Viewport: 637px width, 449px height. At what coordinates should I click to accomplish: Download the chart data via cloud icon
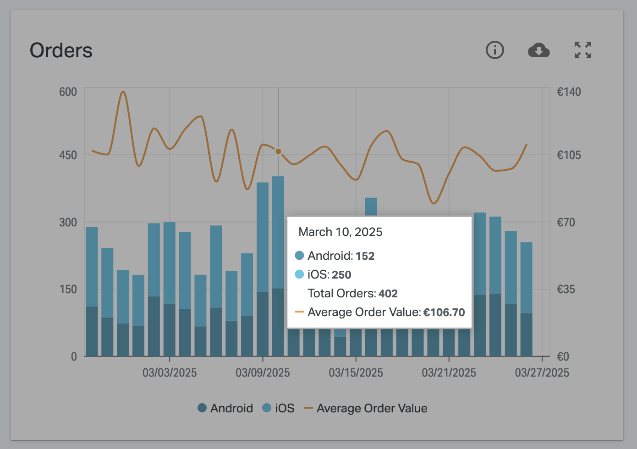click(539, 50)
